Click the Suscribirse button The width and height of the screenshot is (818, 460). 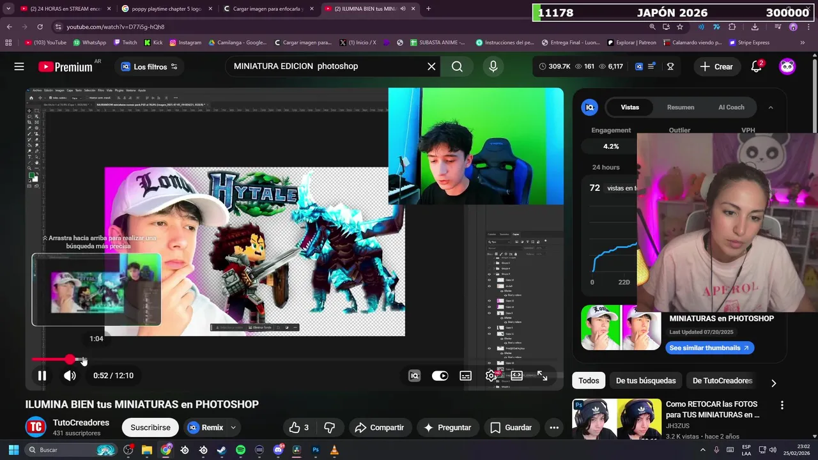click(x=150, y=427)
